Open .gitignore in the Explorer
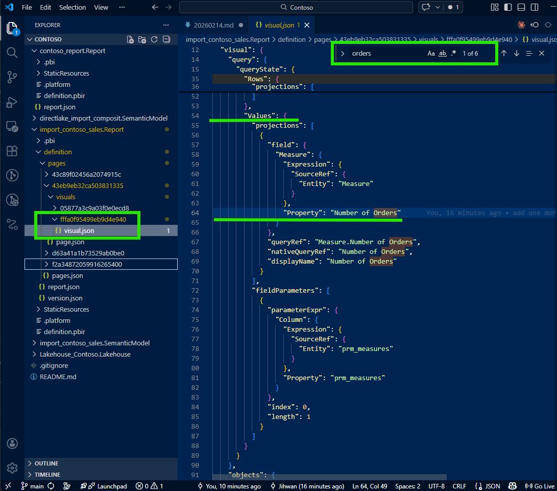 54,365
